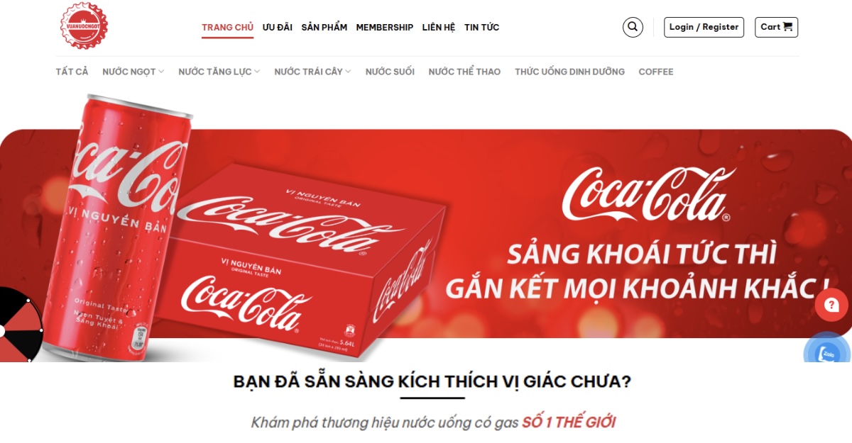Expand the NƯỚC TĂNG LỰC dropdown
852x443 pixels.
(219, 72)
